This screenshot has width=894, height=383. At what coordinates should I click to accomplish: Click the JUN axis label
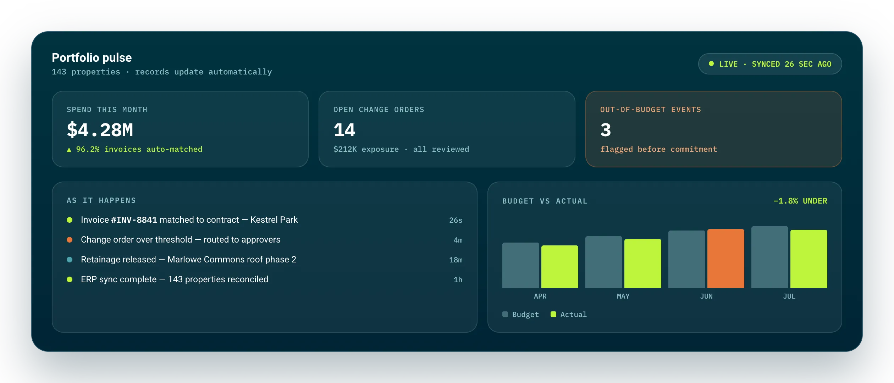coord(706,296)
